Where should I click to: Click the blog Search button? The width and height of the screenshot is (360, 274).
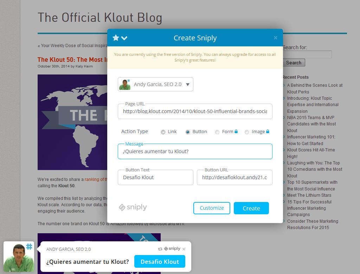point(294,63)
